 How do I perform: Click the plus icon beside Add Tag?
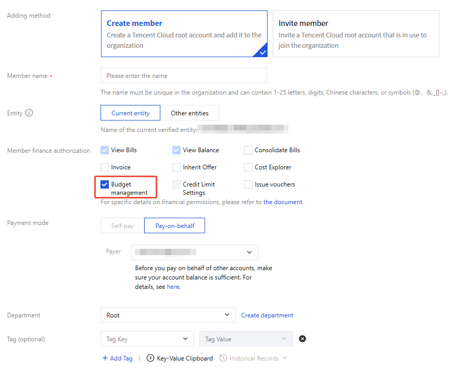point(105,358)
